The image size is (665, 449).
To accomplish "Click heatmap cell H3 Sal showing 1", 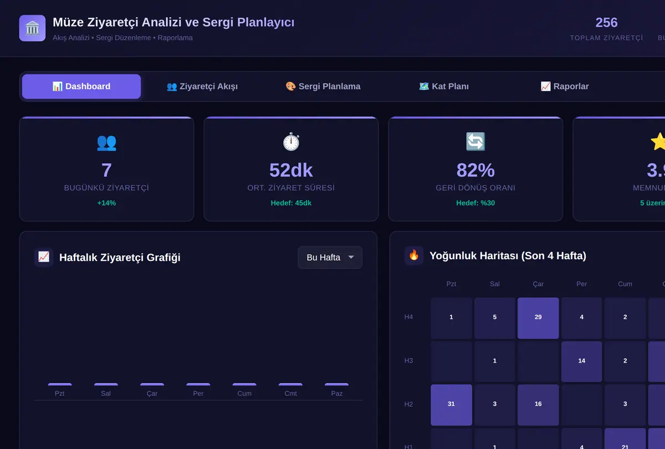I will 495,361.
